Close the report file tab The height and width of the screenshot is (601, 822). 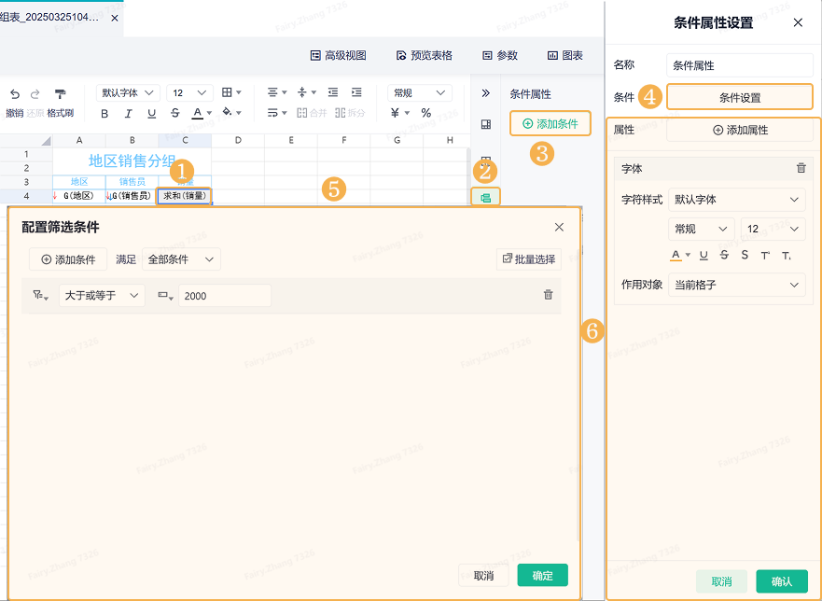coord(115,18)
